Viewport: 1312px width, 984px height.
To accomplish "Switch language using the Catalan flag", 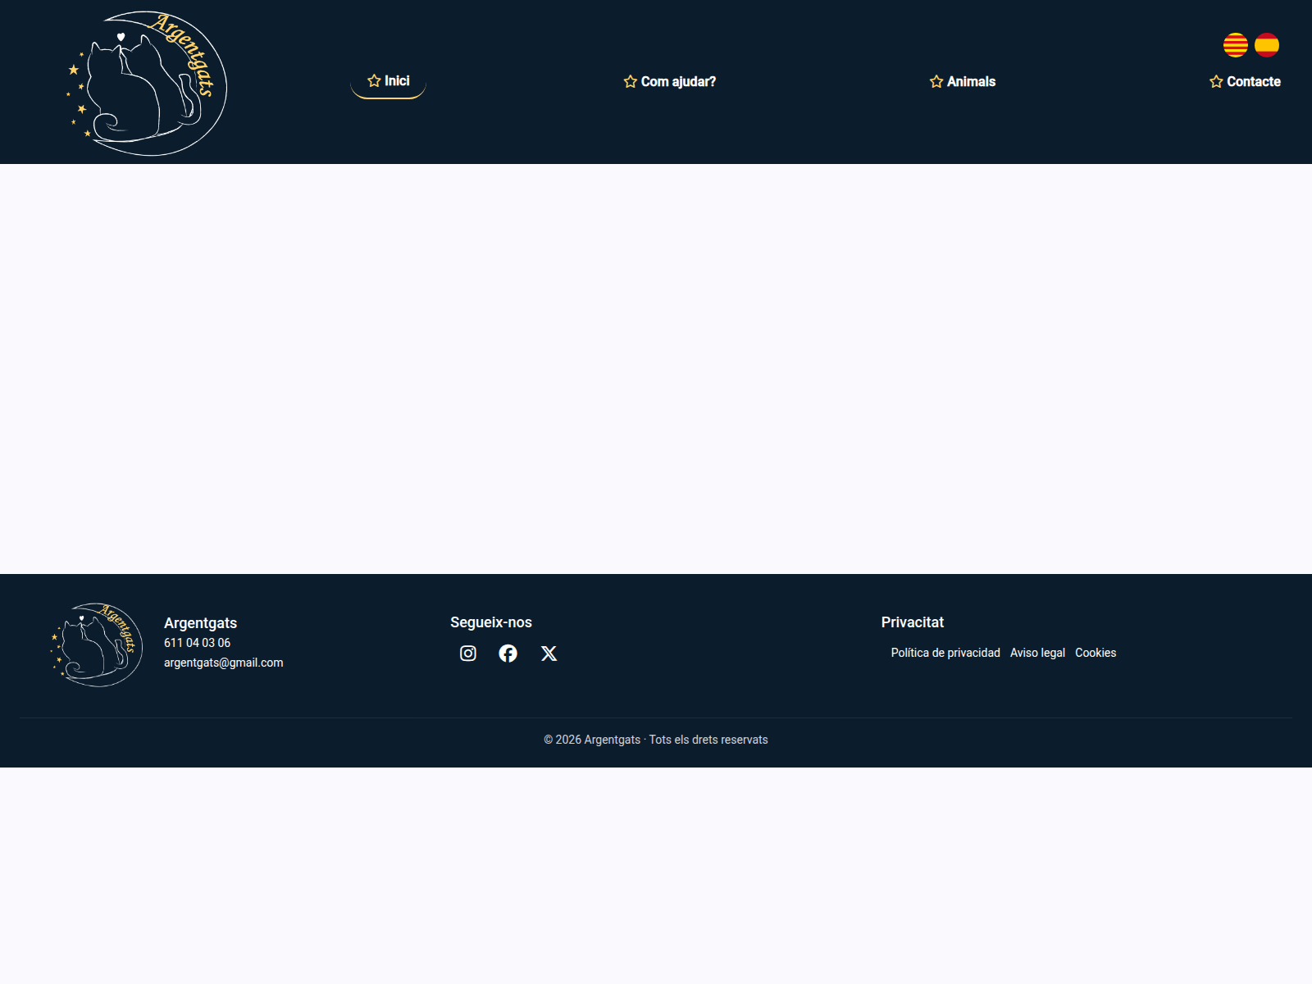I will click(x=1236, y=45).
